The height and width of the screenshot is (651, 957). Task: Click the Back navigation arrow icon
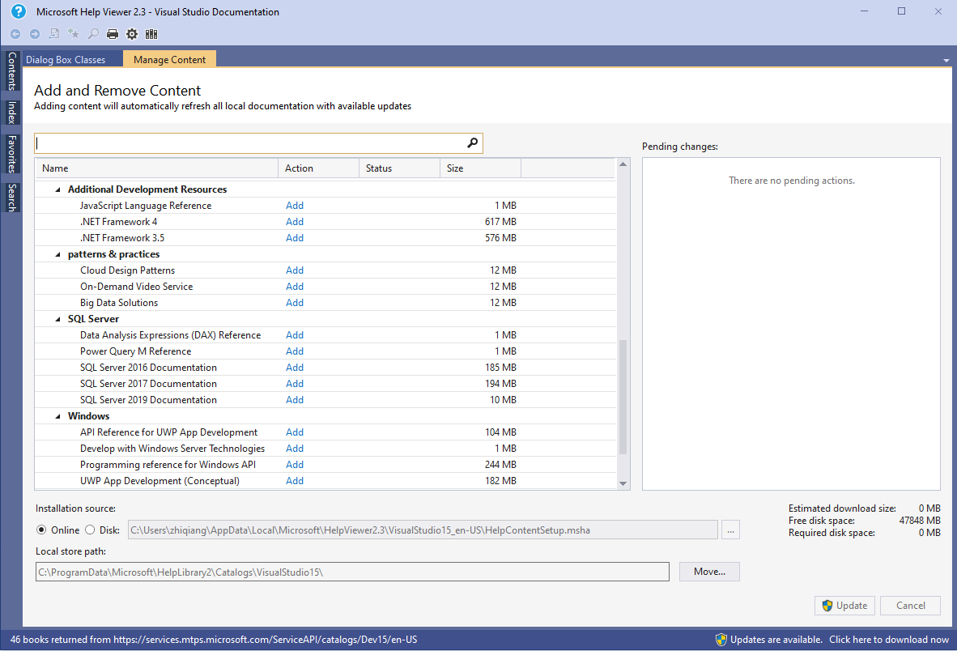tap(15, 34)
